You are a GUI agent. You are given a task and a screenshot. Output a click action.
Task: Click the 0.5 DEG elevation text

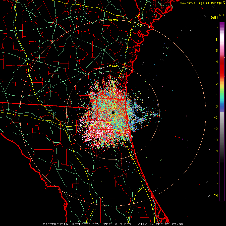coord(123,224)
